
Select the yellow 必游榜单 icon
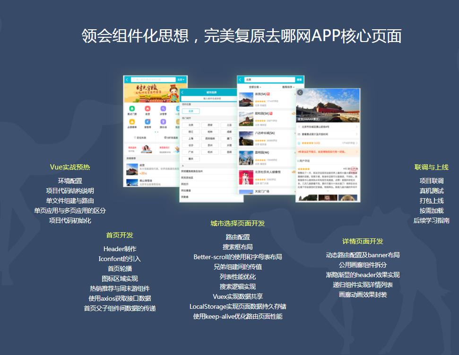pyautogui.click(x=132, y=122)
